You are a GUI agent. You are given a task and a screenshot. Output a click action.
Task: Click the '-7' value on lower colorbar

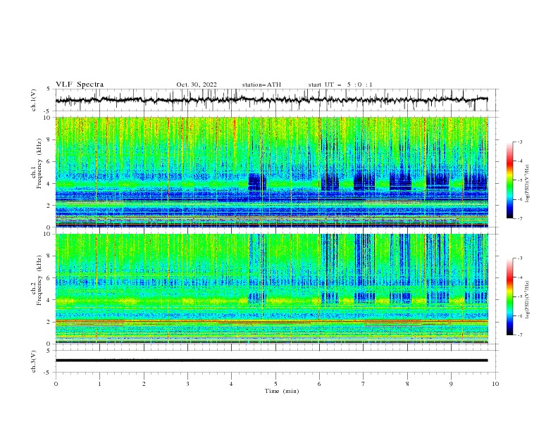pyautogui.click(x=520, y=335)
